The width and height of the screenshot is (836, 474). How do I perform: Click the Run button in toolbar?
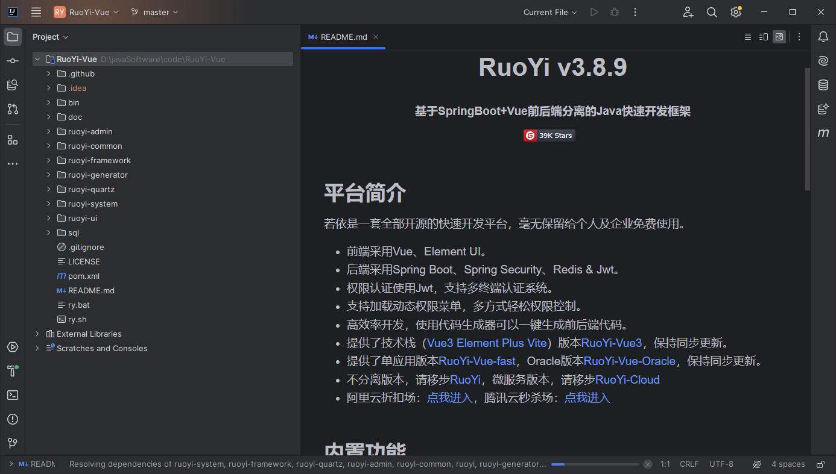pos(594,12)
